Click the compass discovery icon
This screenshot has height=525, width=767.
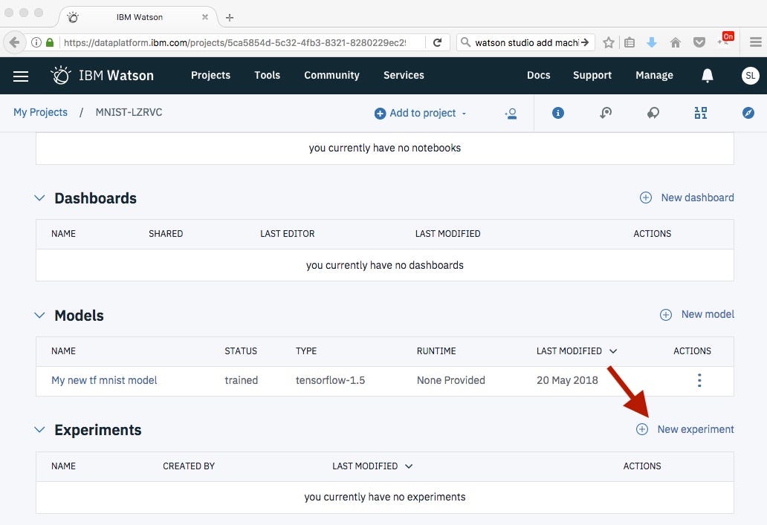point(748,113)
